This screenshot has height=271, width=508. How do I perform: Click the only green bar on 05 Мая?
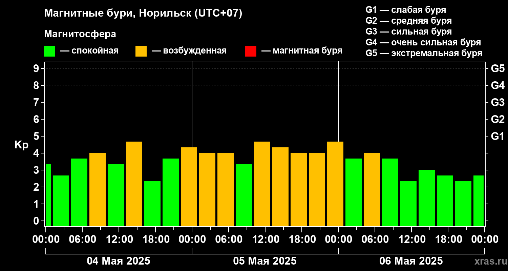tap(244, 195)
